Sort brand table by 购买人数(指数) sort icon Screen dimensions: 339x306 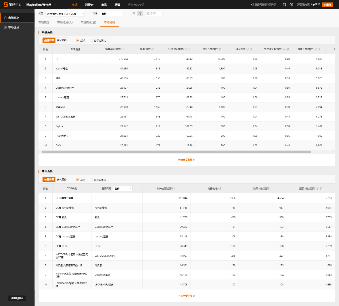coord(220,49)
